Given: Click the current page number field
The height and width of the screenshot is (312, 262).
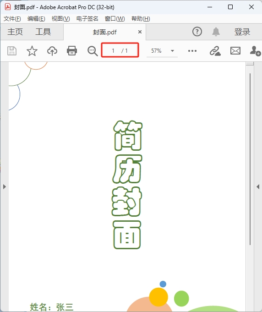Looking at the screenshot, I should [x=113, y=51].
